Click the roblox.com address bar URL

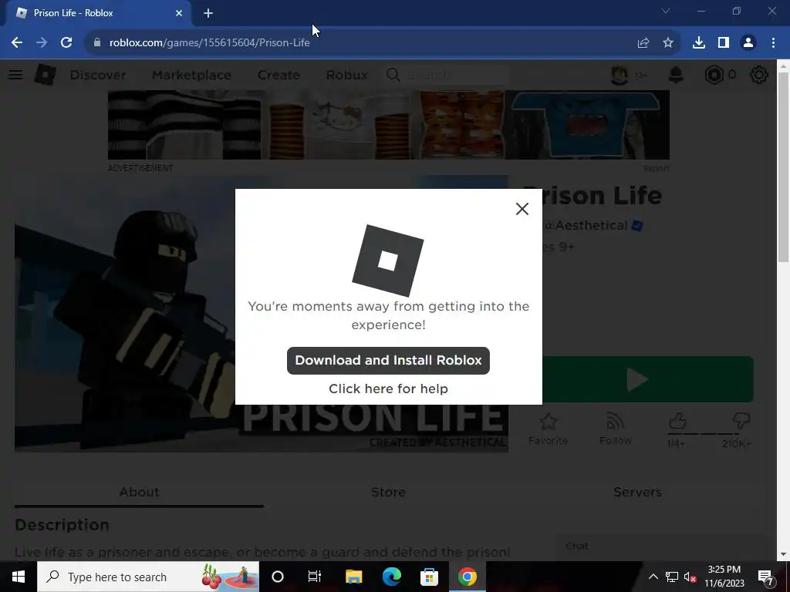210,43
